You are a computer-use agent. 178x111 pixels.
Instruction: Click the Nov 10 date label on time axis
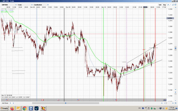[x=104, y=7]
